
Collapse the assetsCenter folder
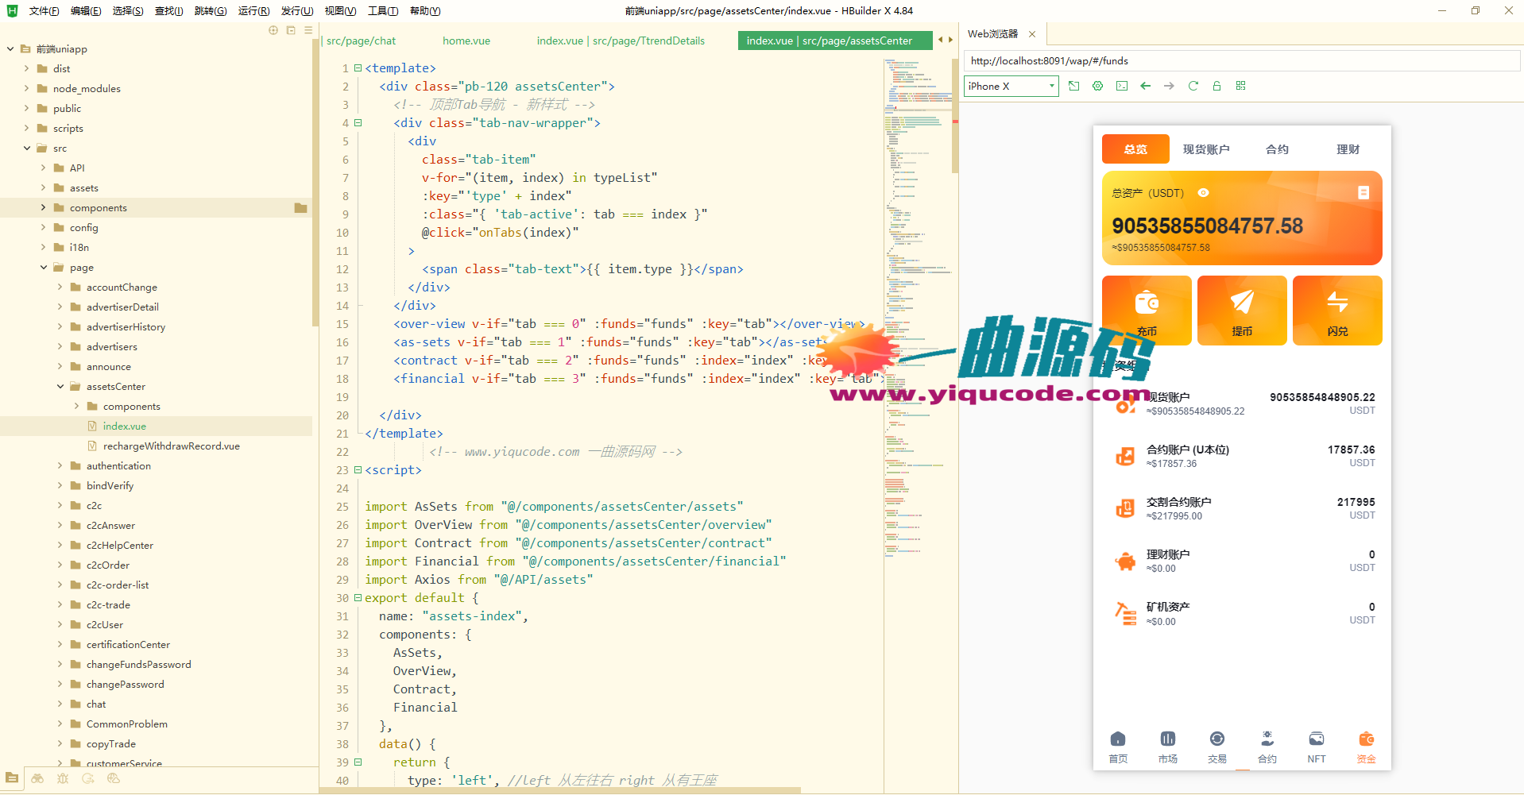click(x=60, y=386)
